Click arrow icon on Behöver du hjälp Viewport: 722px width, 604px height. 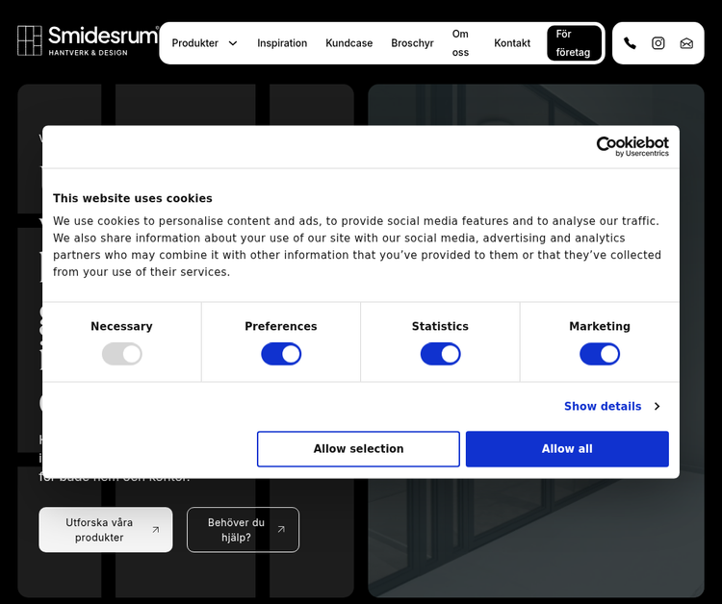tap(281, 530)
